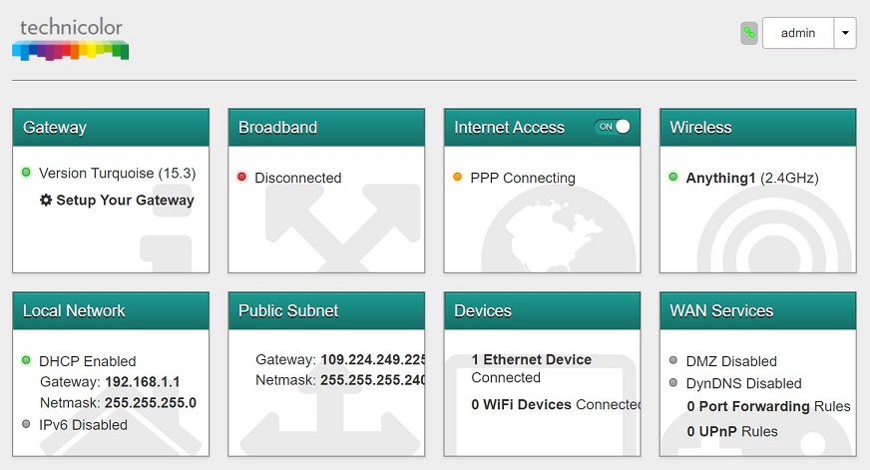Click the technicolor logo
The height and width of the screenshot is (470, 870).
point(70,38)
